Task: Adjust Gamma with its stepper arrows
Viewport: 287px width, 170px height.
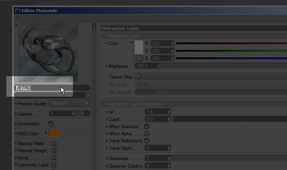Action: coord(73,114)
